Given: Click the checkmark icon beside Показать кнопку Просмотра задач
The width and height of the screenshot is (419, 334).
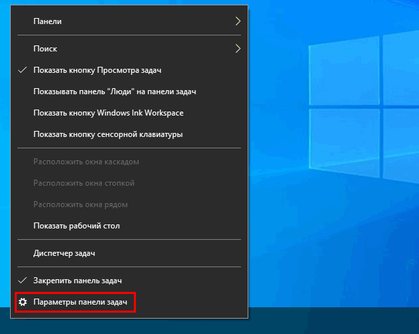Looking at the screenshot, I should [23, 70].
